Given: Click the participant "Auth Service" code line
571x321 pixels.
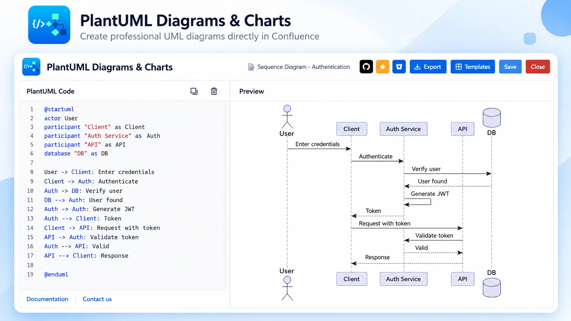Looking at the screenshot, I should point(102,136).
